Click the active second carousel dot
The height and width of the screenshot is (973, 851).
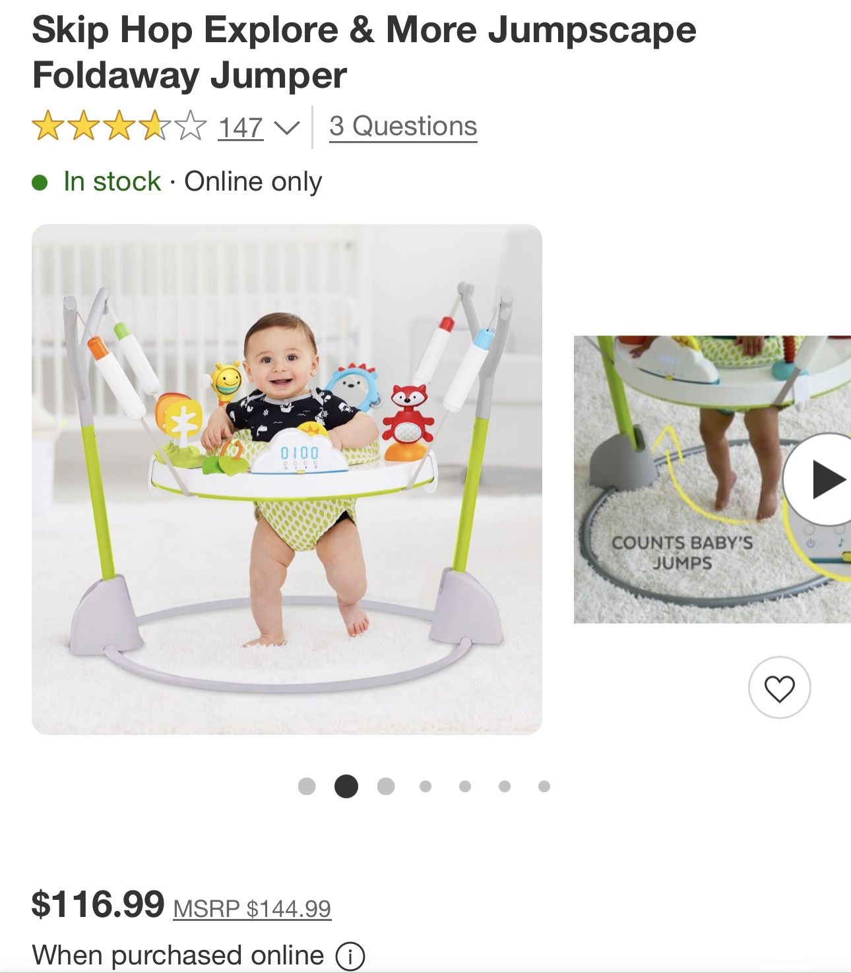[346, 786]
